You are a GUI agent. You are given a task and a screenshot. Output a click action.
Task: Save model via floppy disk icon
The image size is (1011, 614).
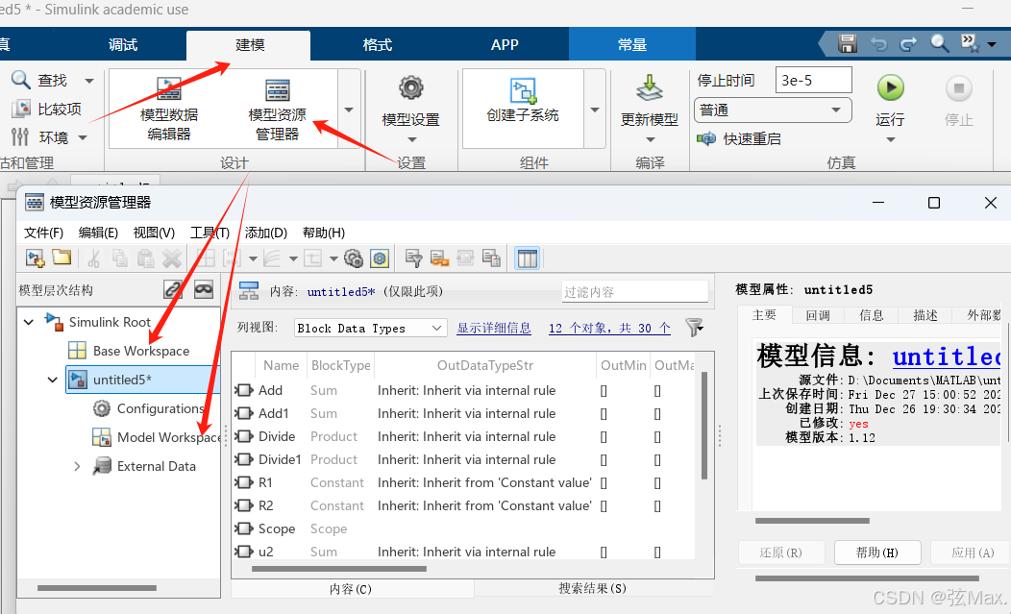tap(848, 44)
